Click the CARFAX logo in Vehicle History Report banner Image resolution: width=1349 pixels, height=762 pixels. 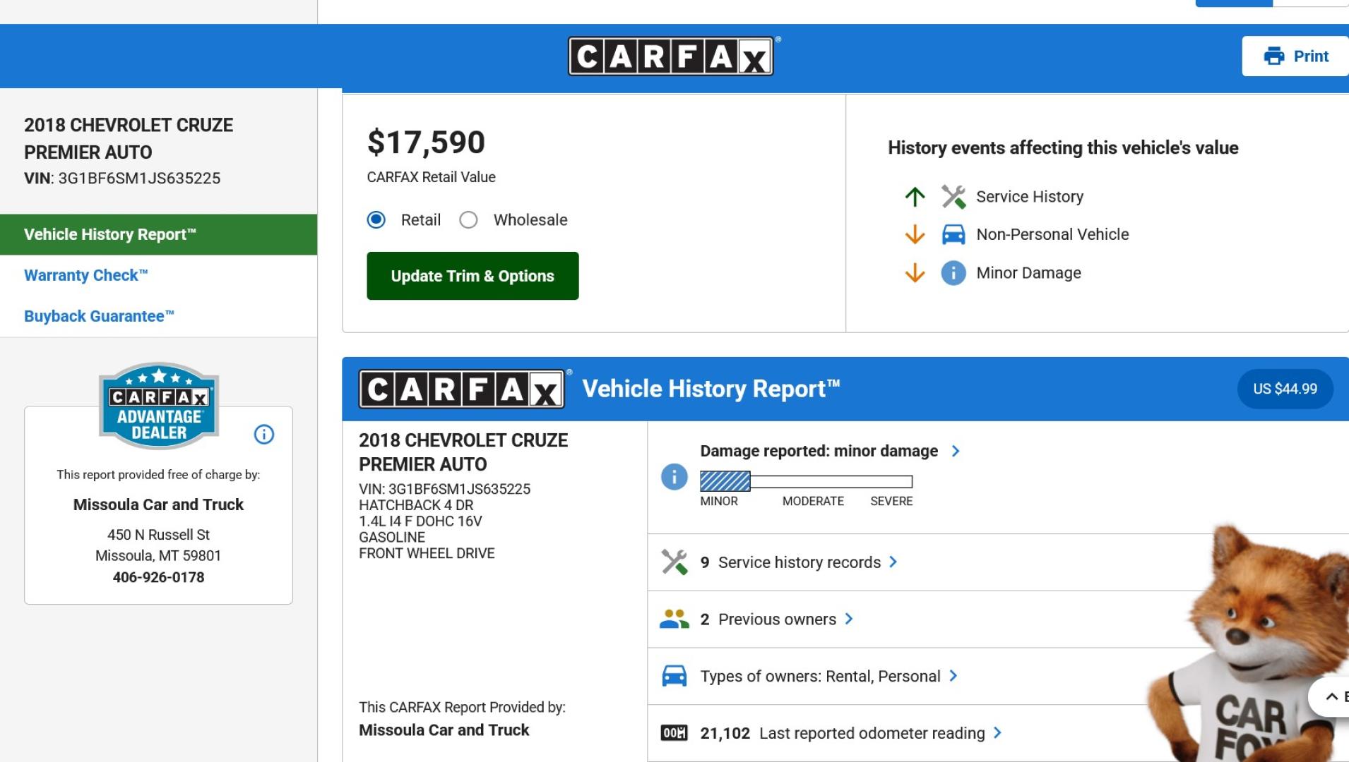(461, 389)
